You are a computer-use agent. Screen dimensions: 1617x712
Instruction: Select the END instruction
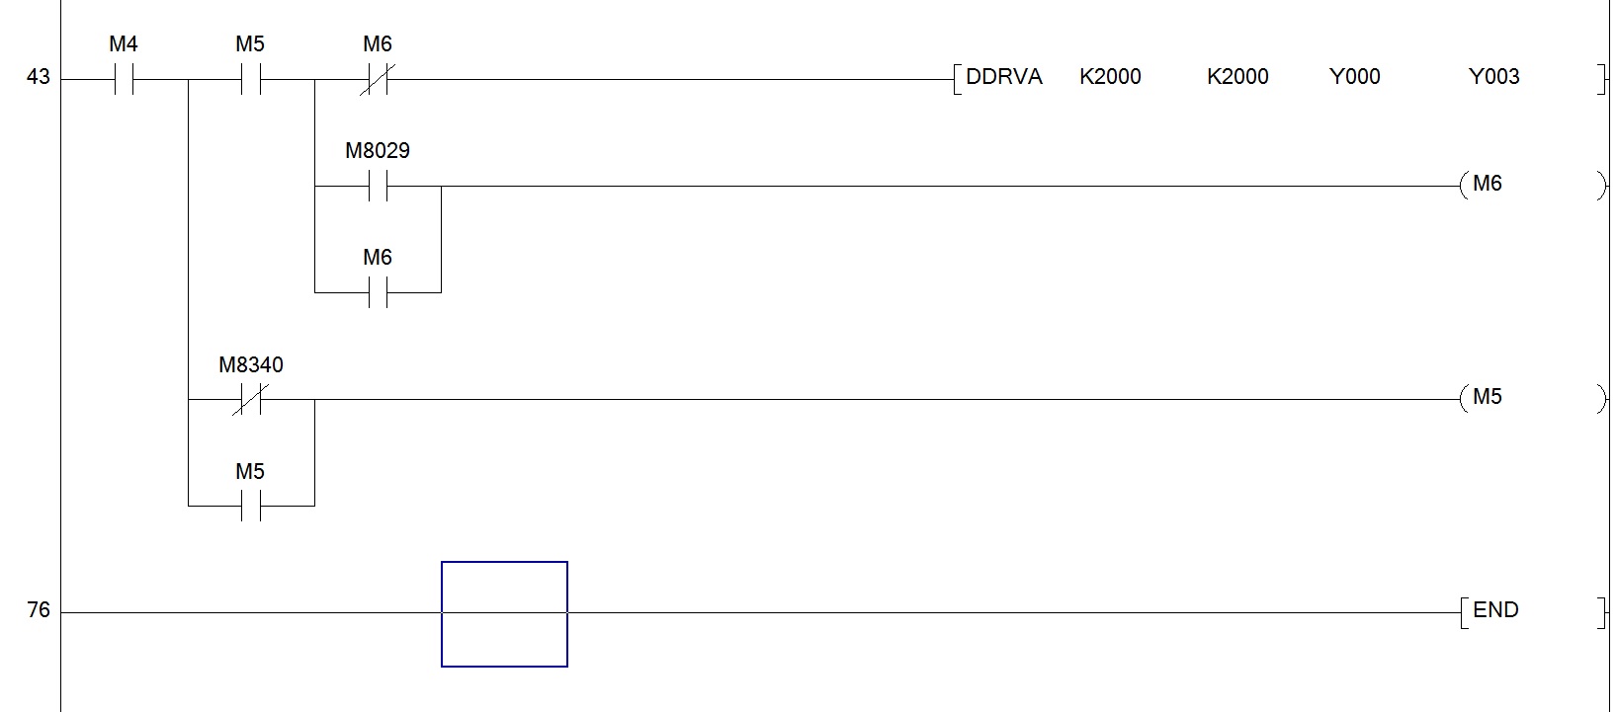pos(1494,610)
